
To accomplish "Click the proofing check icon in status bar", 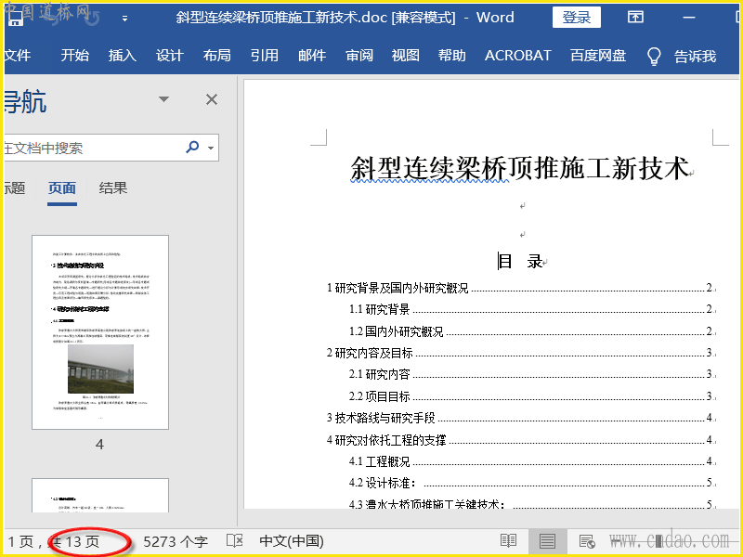I will (x=236, y=540).
